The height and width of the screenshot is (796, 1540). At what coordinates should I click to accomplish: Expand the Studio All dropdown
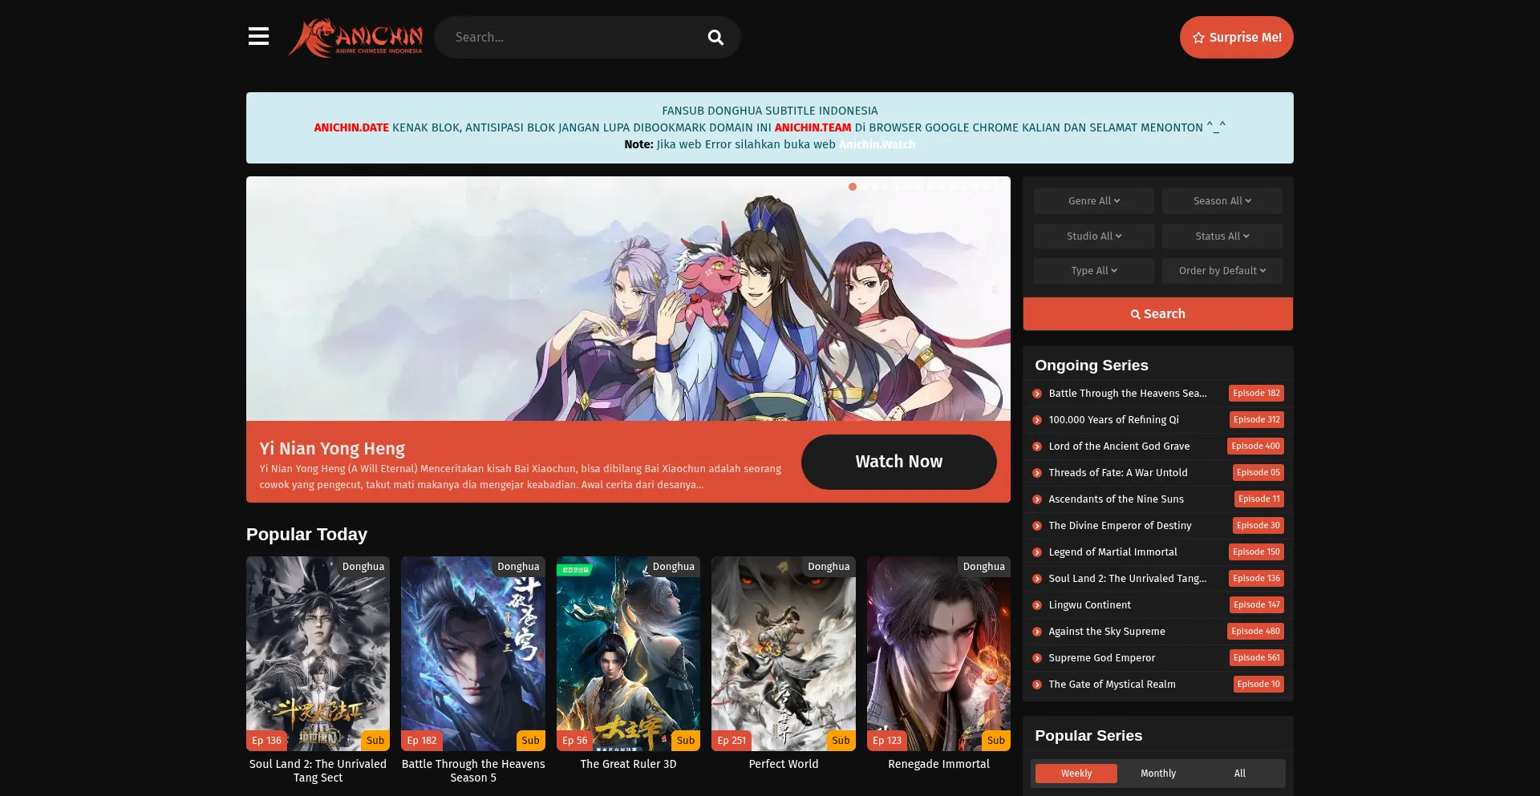[x=1094, y=236]
